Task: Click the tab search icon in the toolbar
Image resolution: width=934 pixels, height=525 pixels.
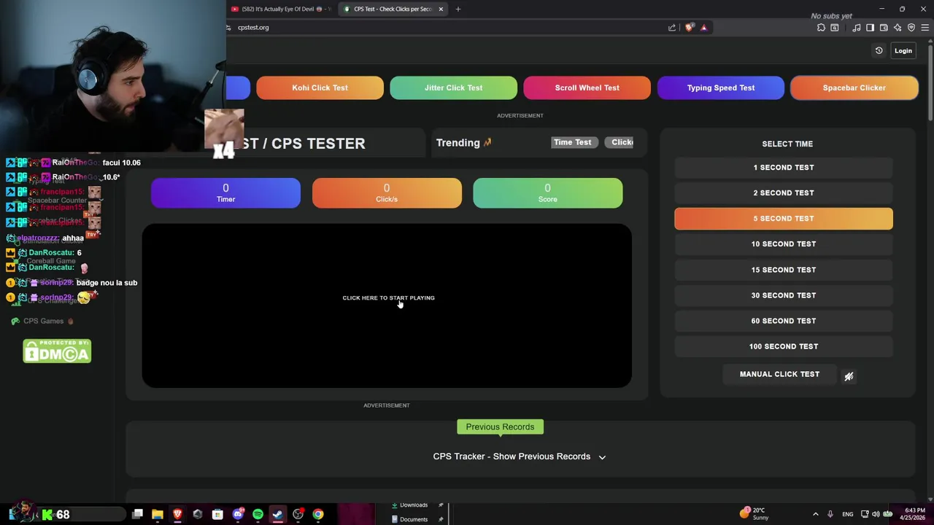Action: tap(835, 28)
